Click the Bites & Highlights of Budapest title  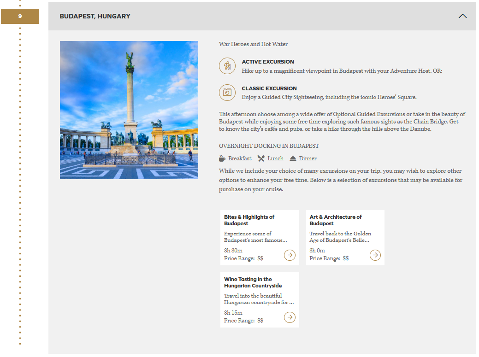[249, 220]
